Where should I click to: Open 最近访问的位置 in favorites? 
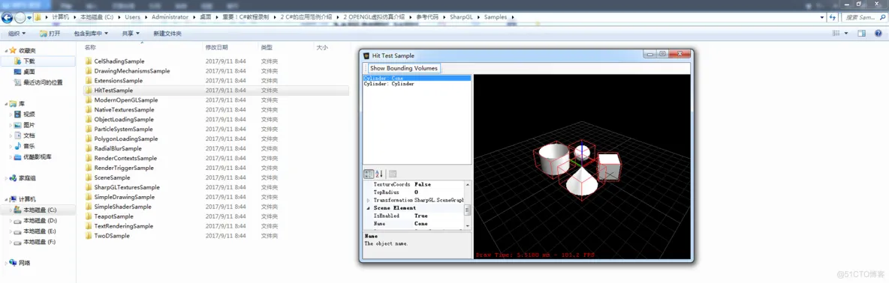(43, 82)
